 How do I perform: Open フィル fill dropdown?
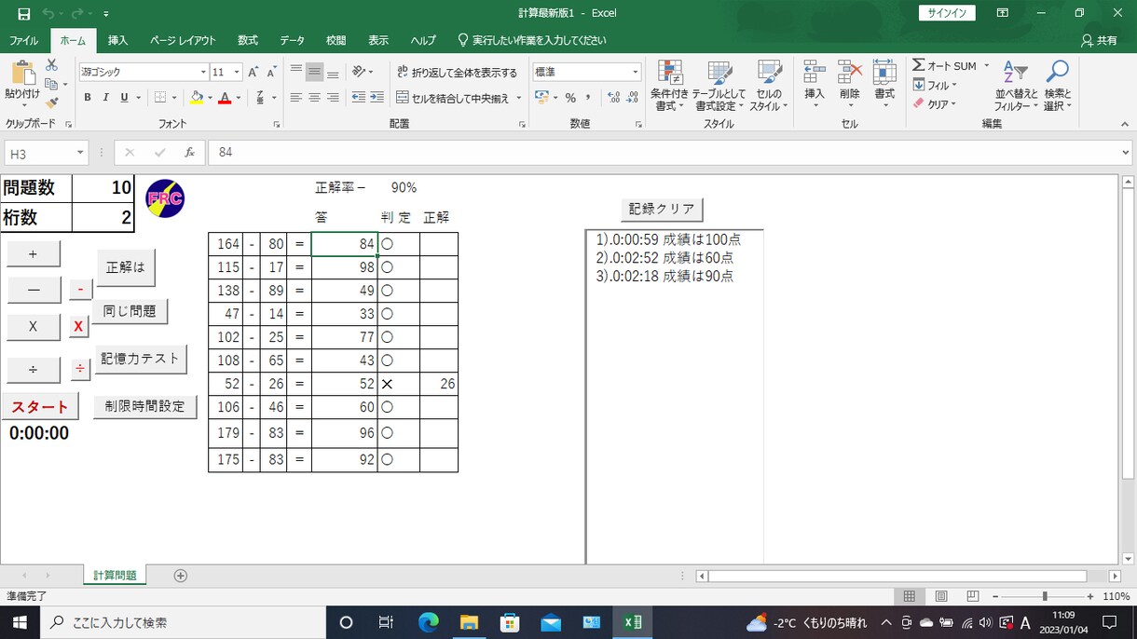[935, 85]
